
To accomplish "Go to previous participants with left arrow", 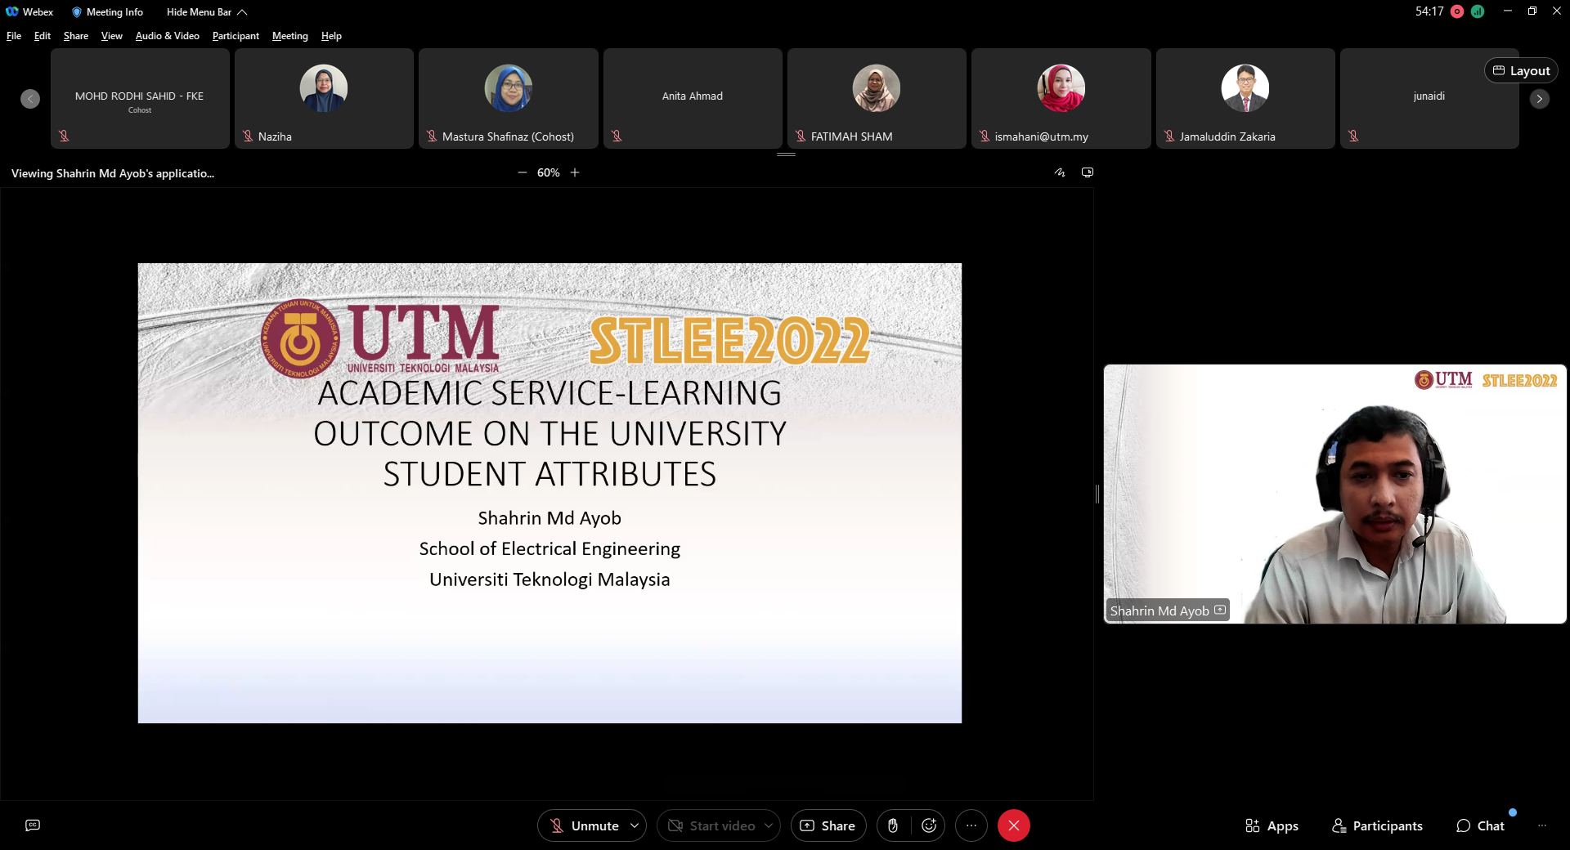I will click(30, 99).
